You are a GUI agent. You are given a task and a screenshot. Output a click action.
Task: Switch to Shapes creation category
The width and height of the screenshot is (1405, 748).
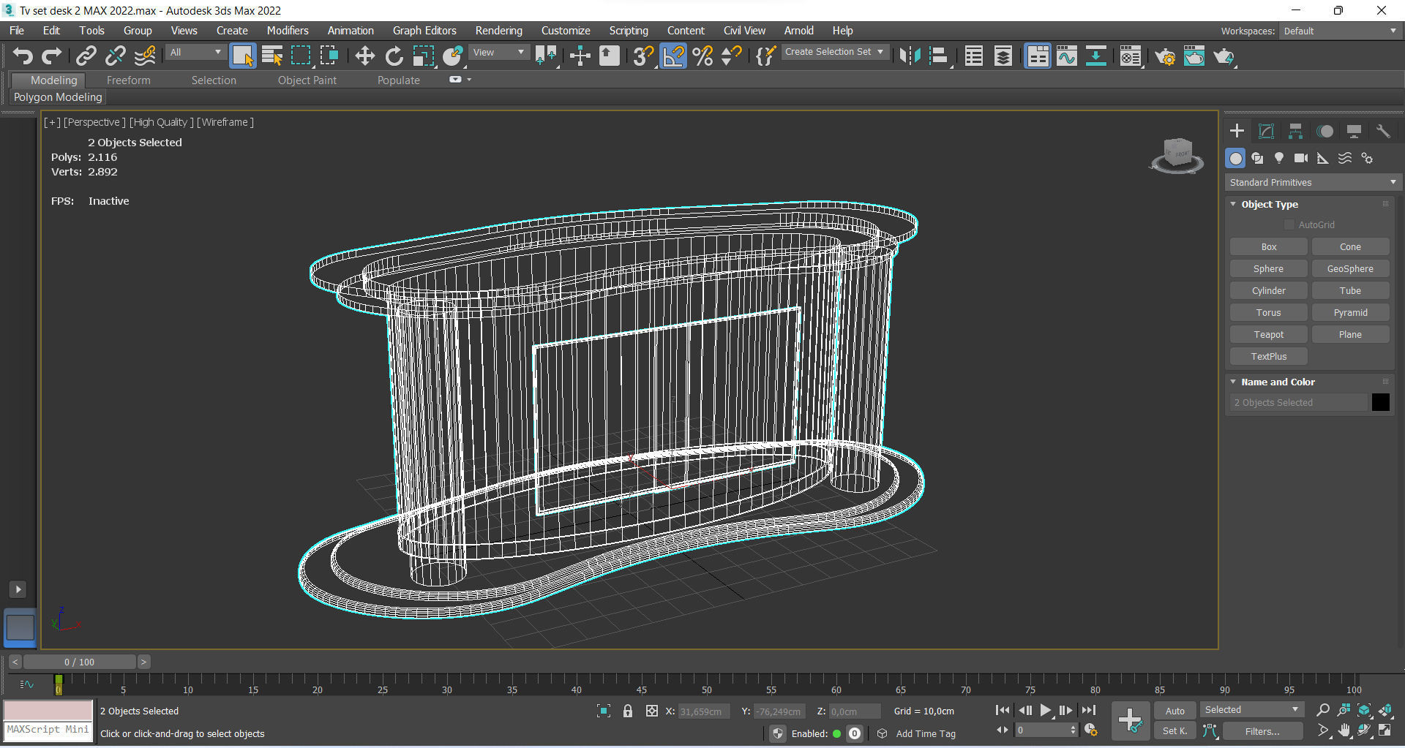(x=1257, y=158)
